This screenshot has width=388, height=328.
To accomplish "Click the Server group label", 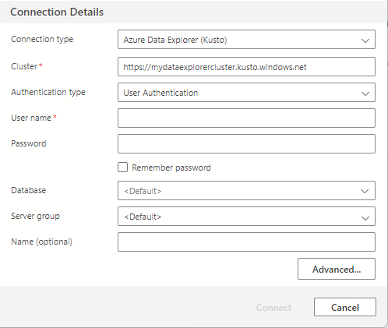I will click(35, 216).
